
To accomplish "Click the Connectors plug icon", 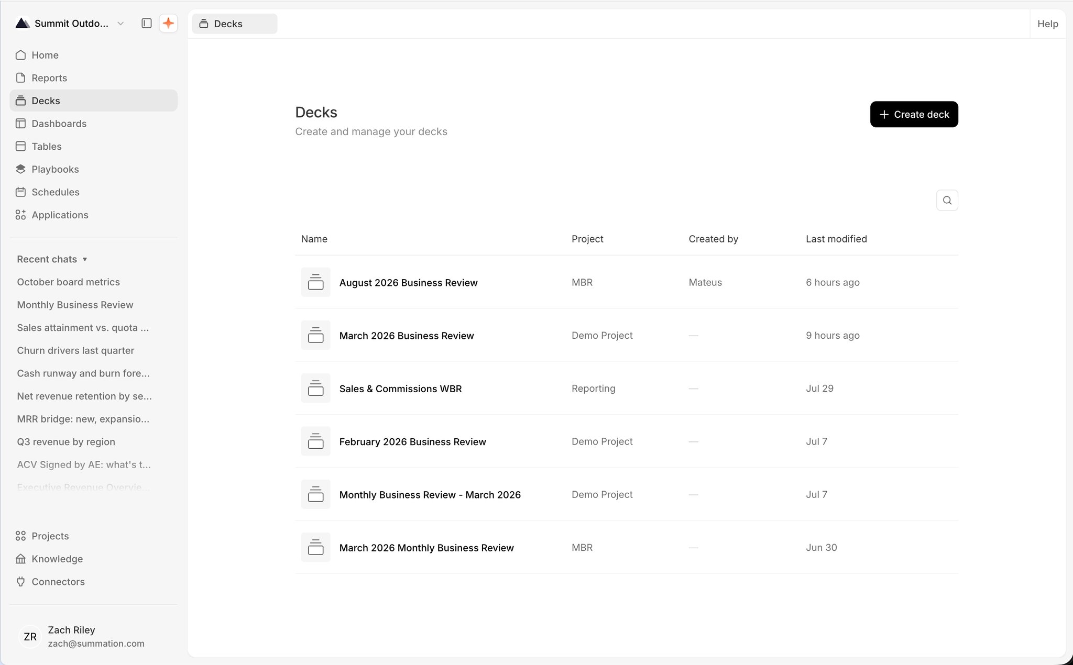I will (20, 581).
